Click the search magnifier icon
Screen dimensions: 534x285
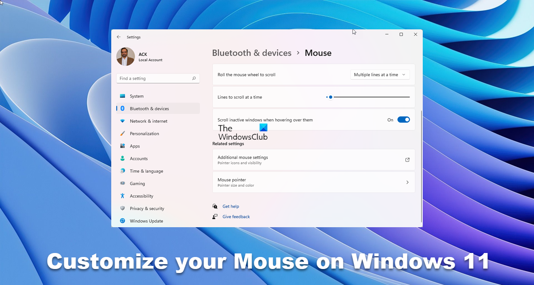[x=194, y=78]
